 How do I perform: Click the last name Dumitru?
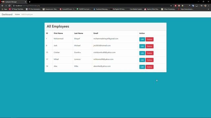pos(77,52)
